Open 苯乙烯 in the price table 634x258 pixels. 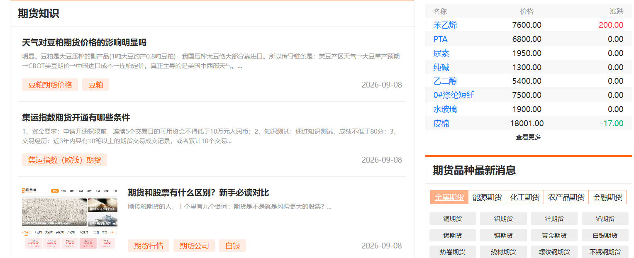pyautogui.click(x=445, y=25)
